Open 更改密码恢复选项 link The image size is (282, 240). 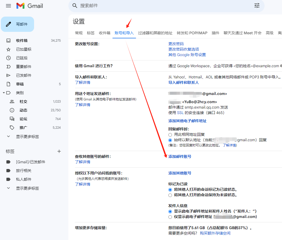click(184, 49)
